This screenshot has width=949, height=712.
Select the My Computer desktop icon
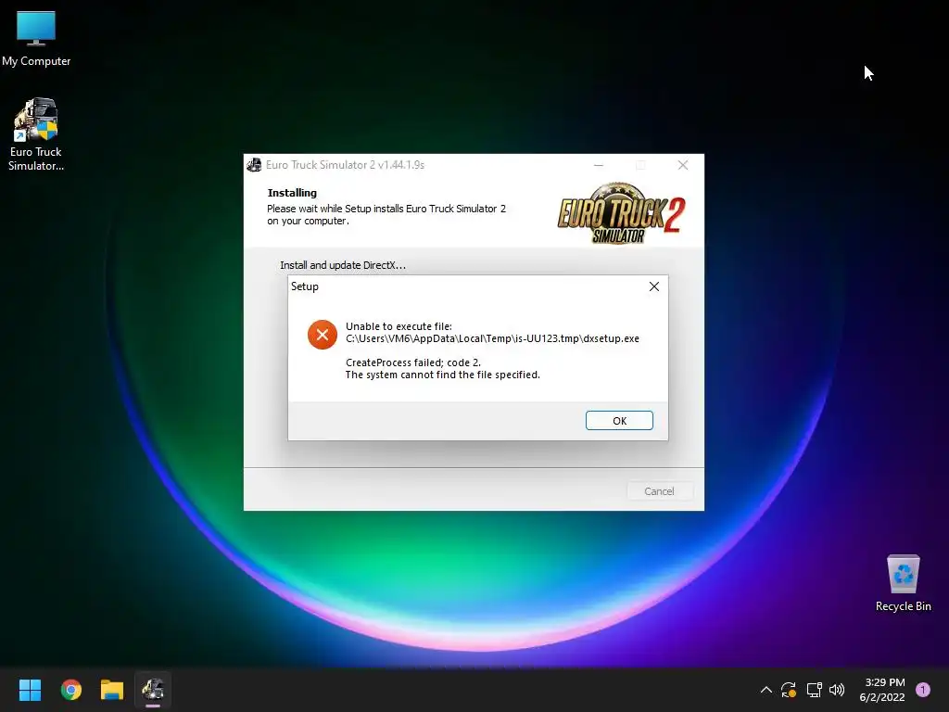[x=36, y=38]
